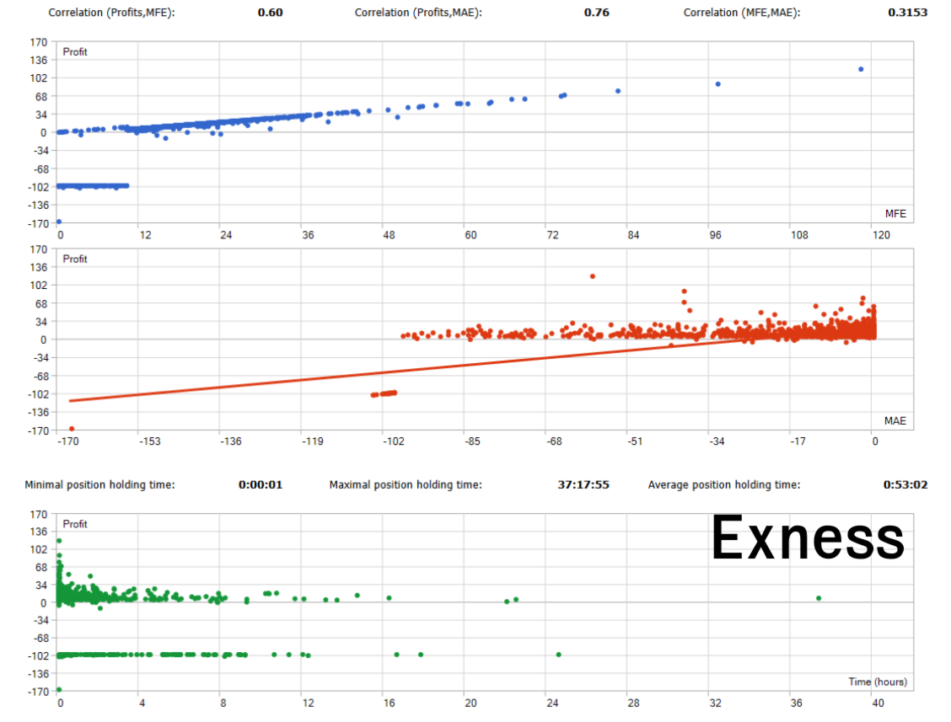Select the Profits,MAE correlation value 0.76
The image size is (951, 722).
597,12
